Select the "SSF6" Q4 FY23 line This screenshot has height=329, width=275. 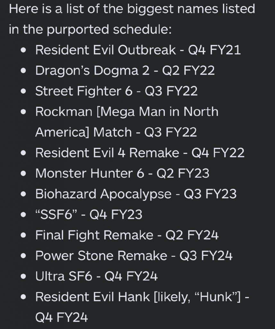tap(89, 214)
